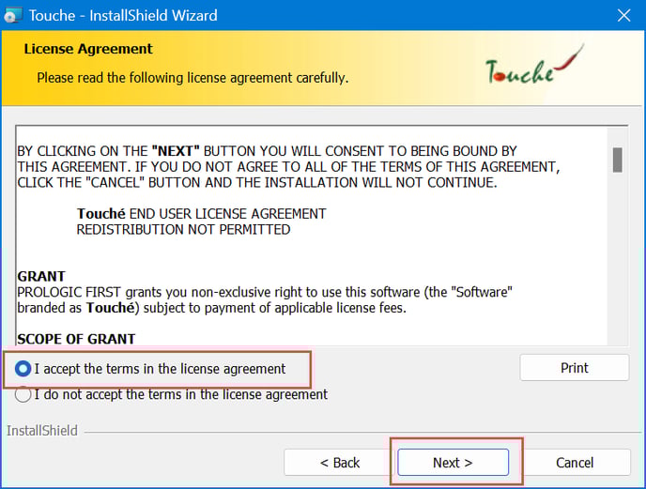Click the license text scrollbar thumb
Image resolution: width=646 pixels, height=489 pixels.
point(617,160)
